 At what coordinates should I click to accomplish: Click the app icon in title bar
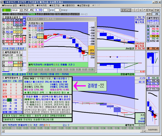coord(2,2)
